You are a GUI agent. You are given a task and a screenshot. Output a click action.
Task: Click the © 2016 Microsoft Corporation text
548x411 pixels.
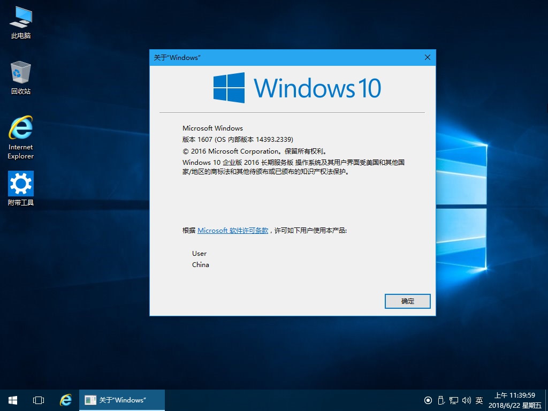coord(254,151)
